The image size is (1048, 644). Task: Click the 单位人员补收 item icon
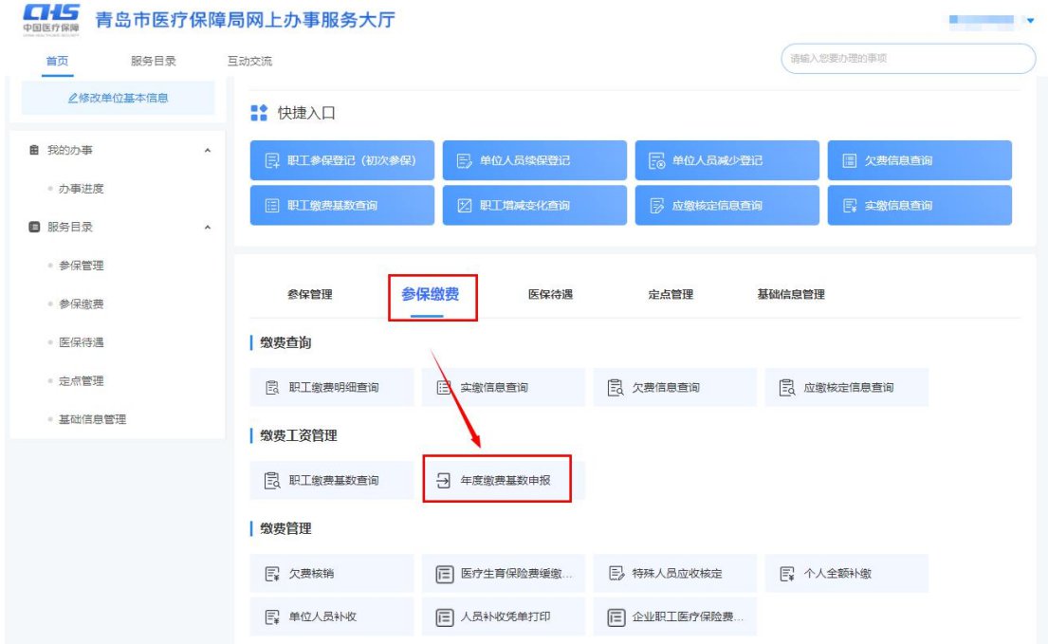[272, 617]
